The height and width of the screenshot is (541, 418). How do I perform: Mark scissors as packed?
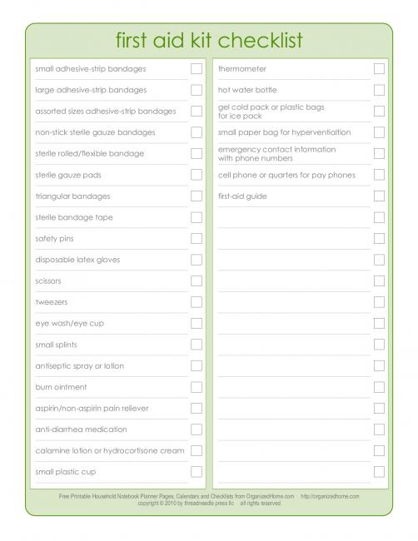coord(197,280)
